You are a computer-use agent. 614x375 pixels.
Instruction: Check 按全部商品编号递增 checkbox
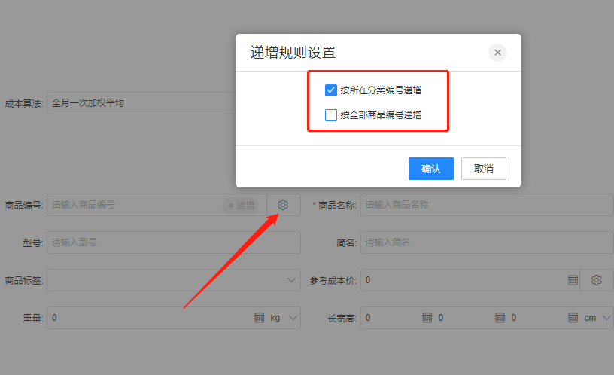tap(331, 114)
